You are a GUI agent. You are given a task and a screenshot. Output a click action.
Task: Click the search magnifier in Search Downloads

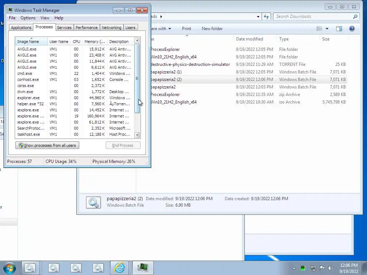point(355,16)
